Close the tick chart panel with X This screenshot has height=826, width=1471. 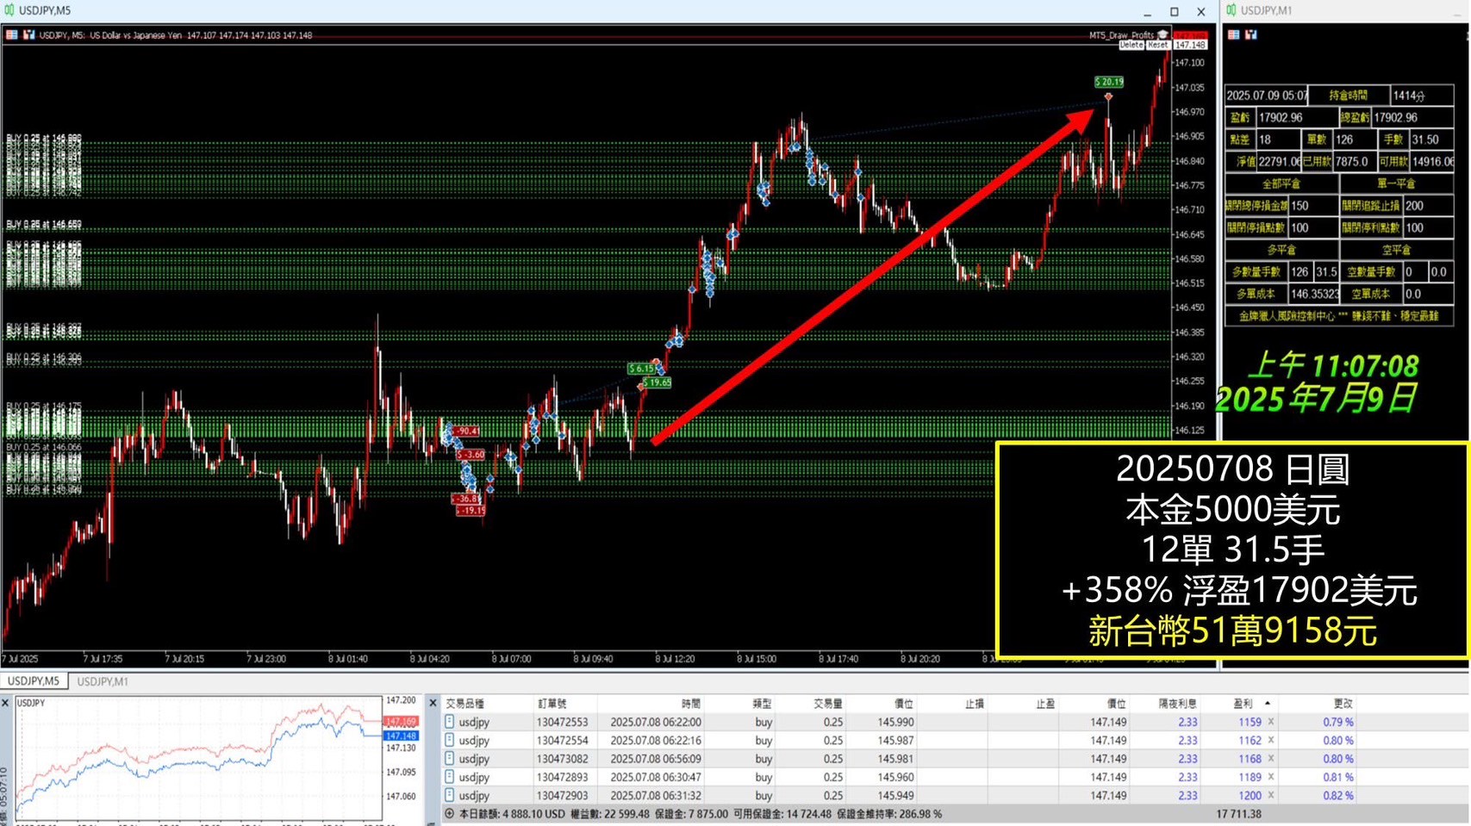coord(6,704)
